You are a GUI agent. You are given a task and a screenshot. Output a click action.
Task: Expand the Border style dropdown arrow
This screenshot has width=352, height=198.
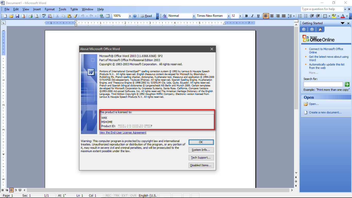click(x=329, y=16)
